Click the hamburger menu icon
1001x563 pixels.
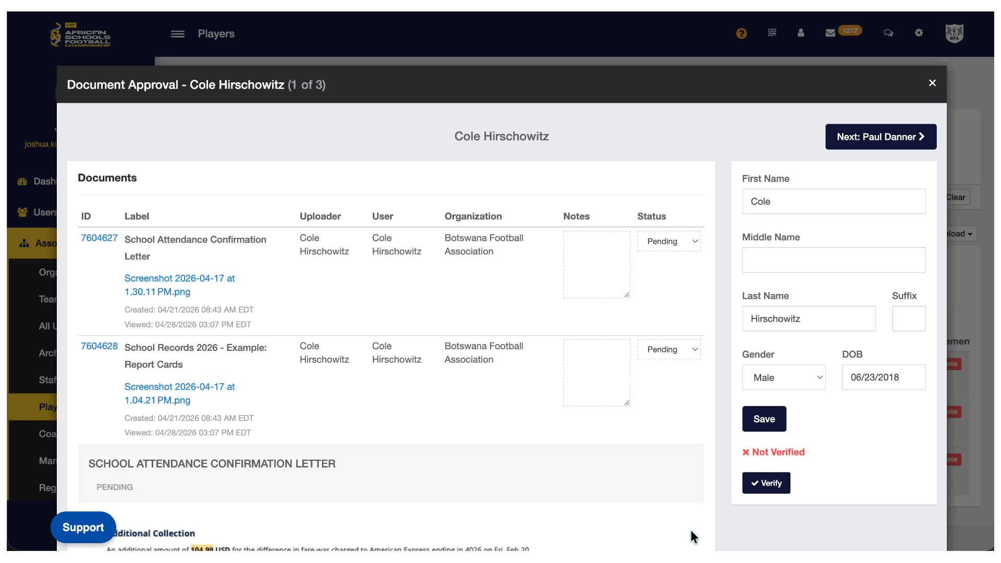coord(178,34)
